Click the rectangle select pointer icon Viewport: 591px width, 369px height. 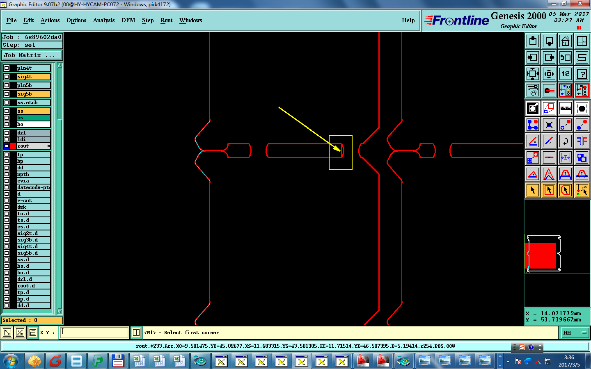pos(549,190)
